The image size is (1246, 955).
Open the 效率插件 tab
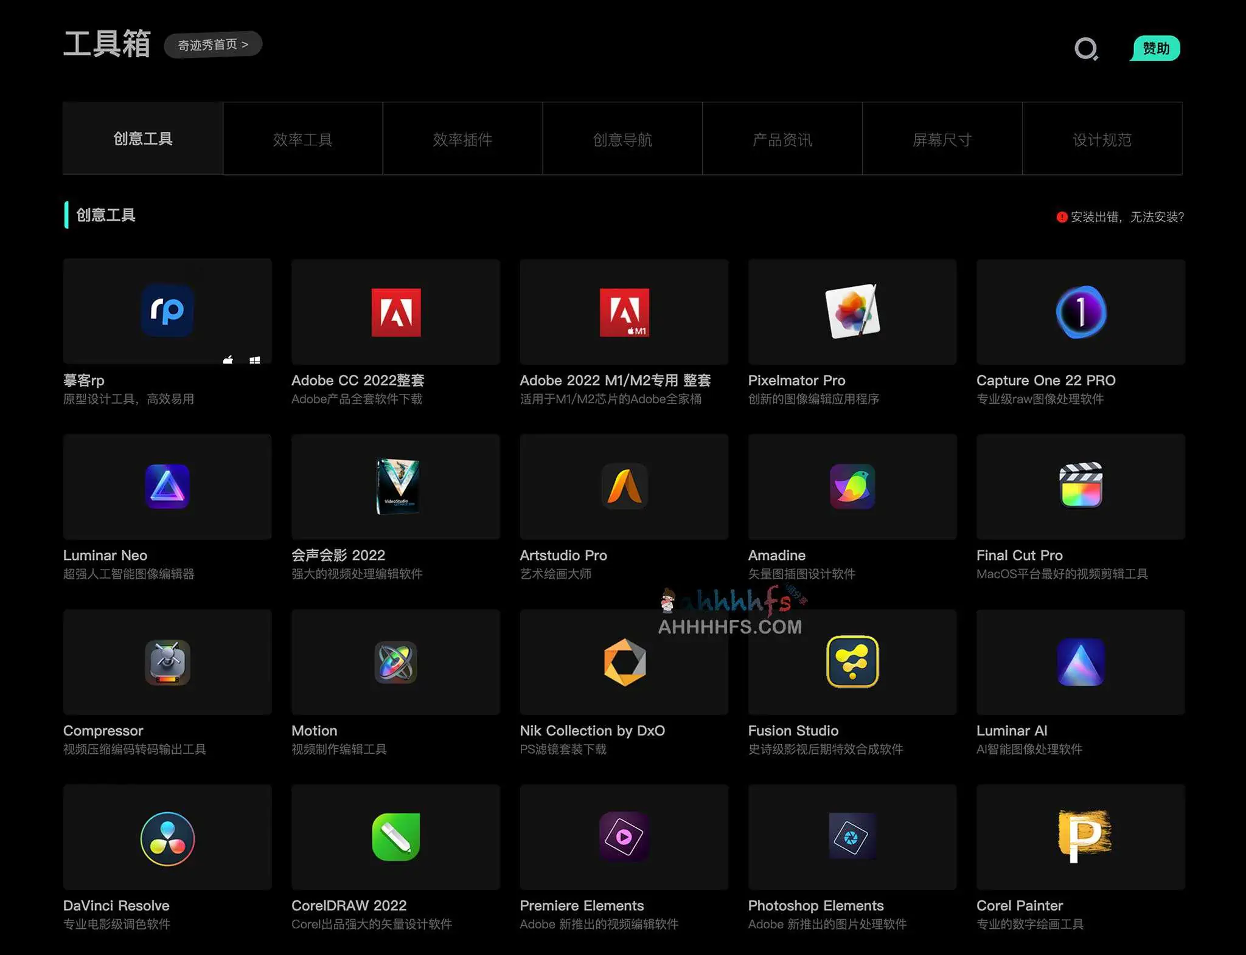(x=462, y=139)
